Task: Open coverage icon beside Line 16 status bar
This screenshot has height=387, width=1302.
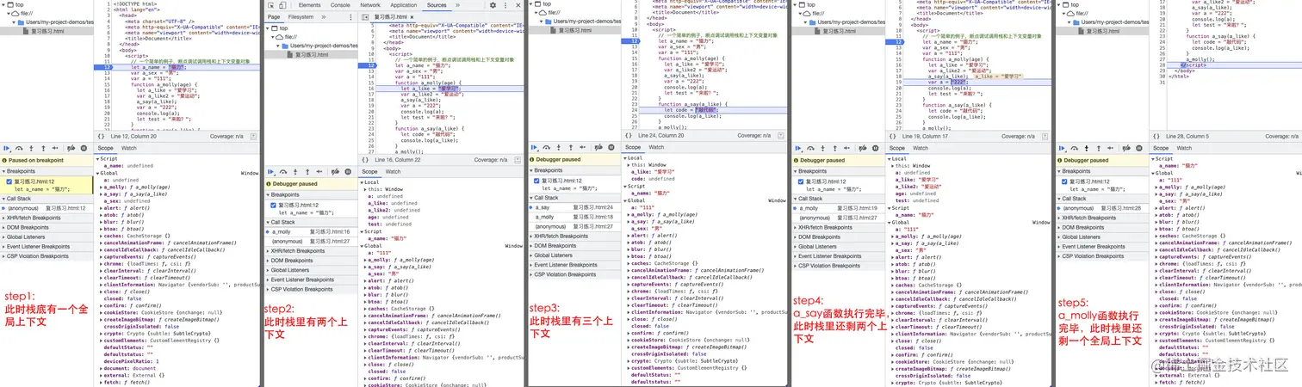Action: coord(518,160)
